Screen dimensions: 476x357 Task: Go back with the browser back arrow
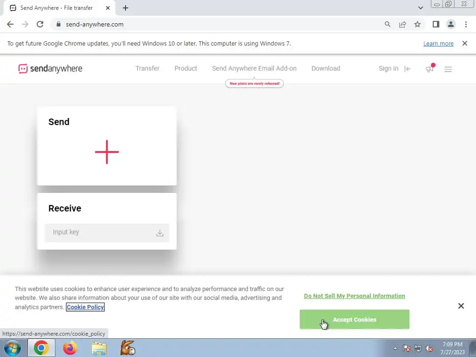10,24
